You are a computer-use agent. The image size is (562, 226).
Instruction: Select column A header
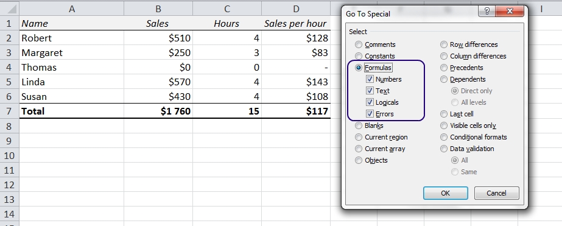click(x=72, y=9)
